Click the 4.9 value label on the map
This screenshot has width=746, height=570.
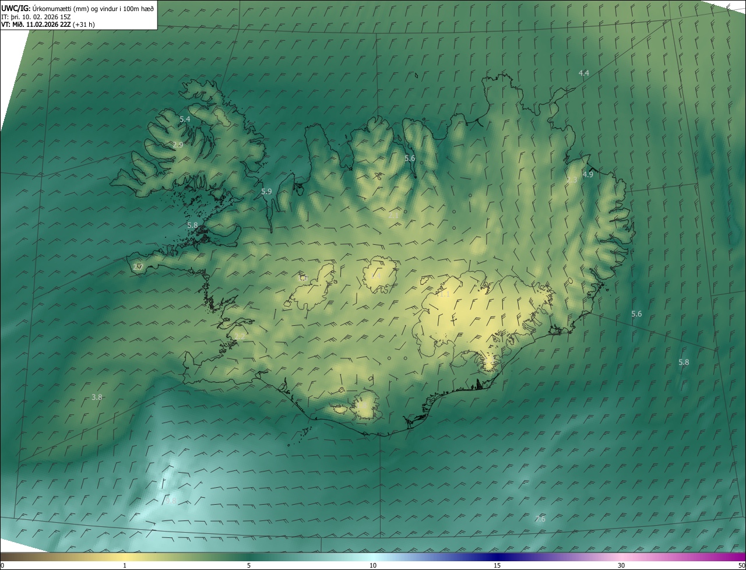click(x=587, y=174)
